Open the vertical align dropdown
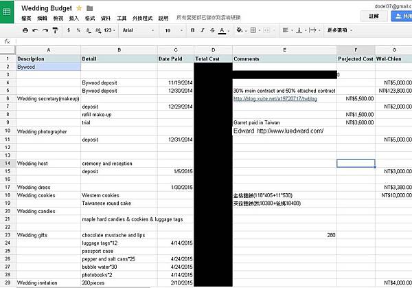The width and height of the screenshot is (412, 288). (x=301, y=30)
